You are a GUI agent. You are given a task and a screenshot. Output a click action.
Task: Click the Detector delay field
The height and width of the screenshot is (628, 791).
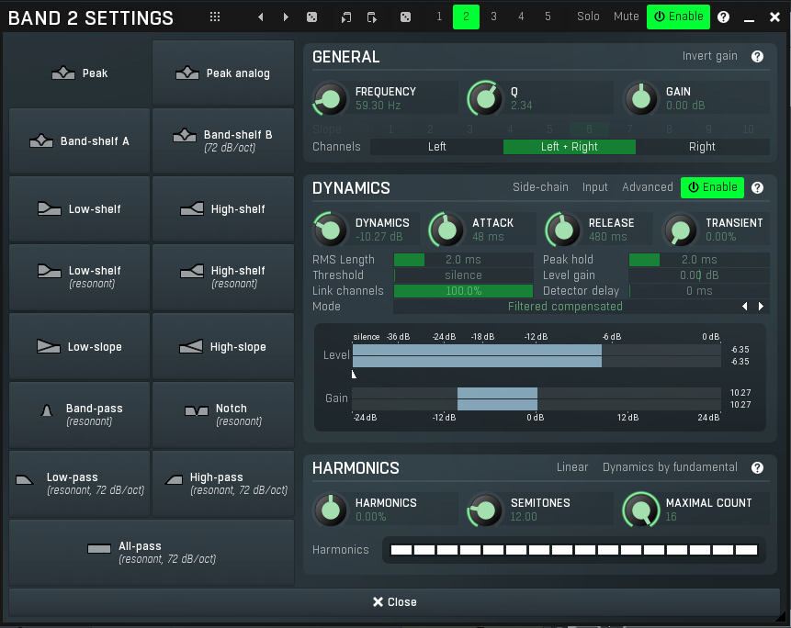tap(699, 291)
